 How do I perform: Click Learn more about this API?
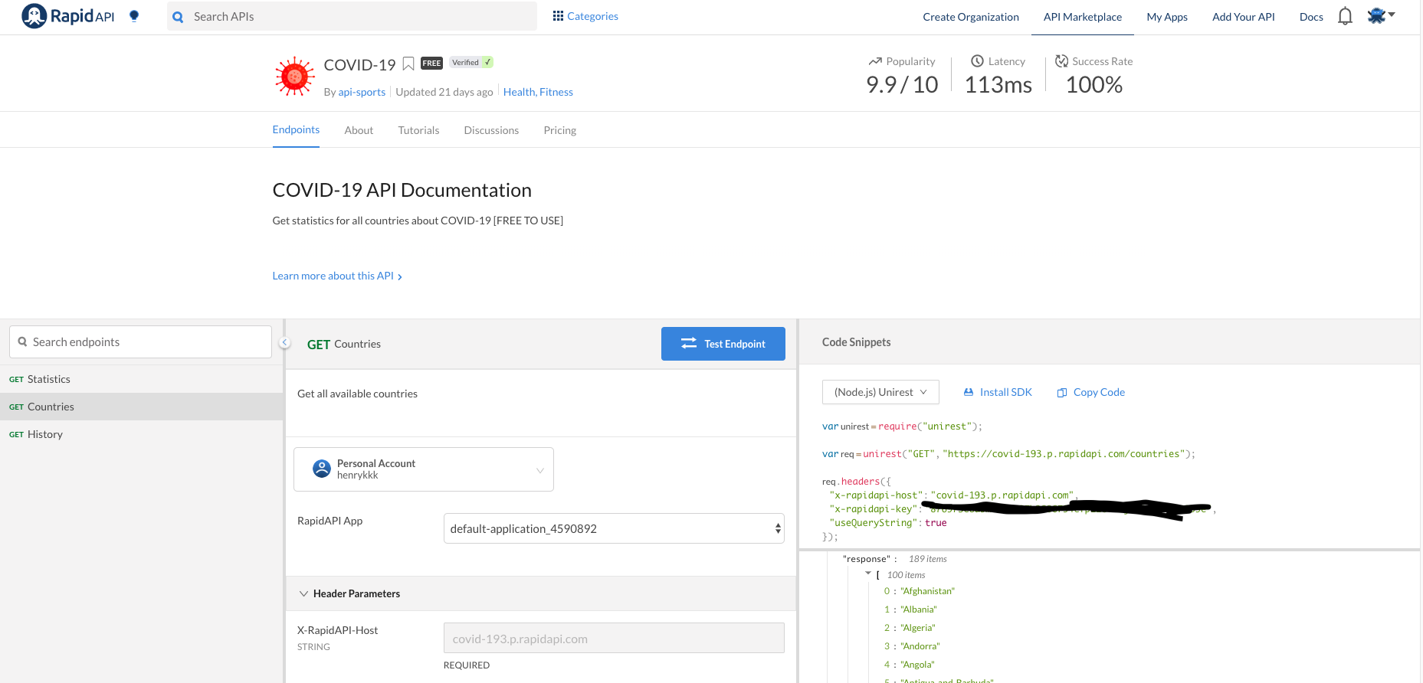tap(337, 276)
